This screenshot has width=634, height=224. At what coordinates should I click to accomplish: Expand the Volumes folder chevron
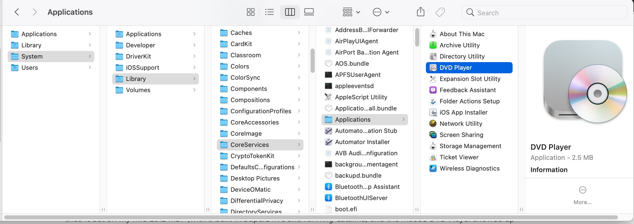click(194, 90)
